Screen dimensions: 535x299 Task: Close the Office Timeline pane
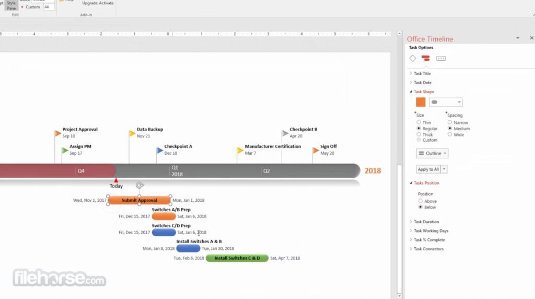click(531, 38)
